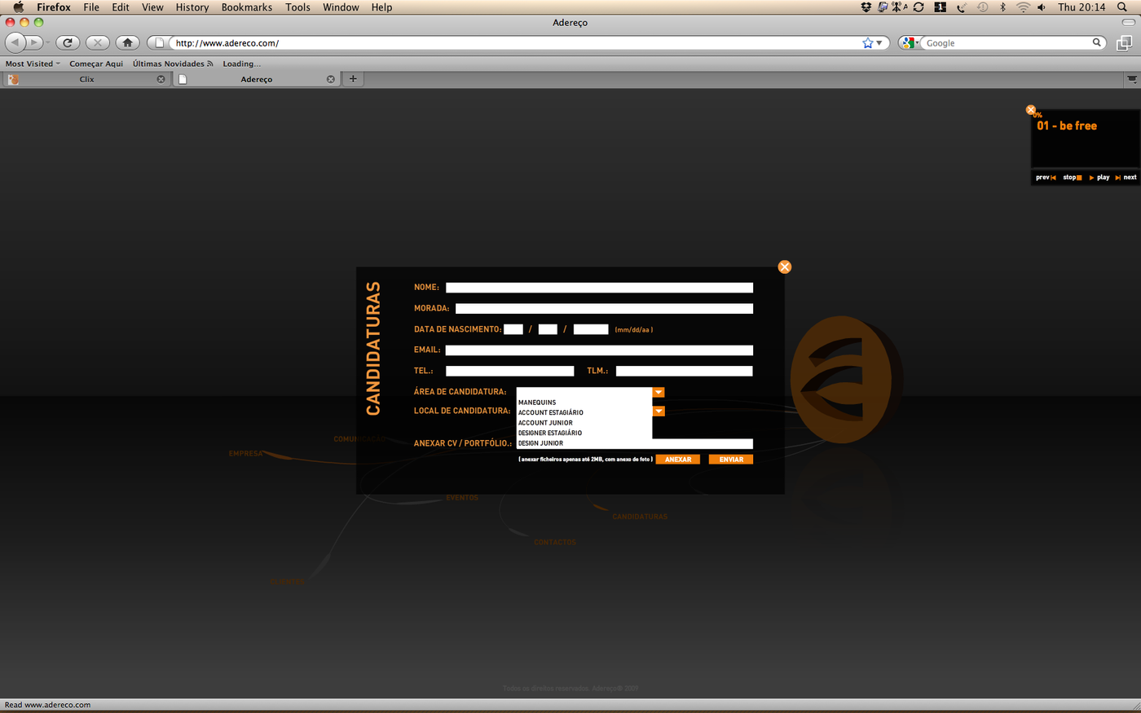Click the year box of birth date

(x=591, y=329)
